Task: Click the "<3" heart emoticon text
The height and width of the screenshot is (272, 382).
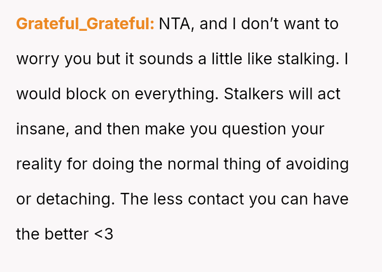Action: pyautogui.click(x=103, y=234)
